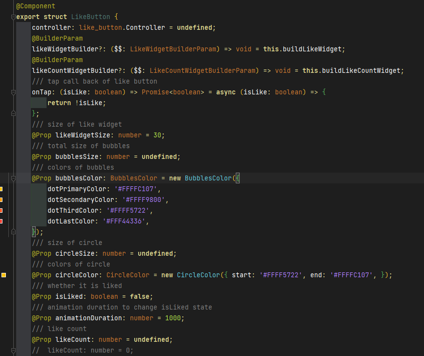Click the animationDuration property name
The width and height of the screenshot is (424, 356).
click(x=89, y=318)
